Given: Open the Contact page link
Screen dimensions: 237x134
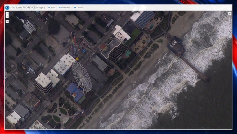Looking at the screenshot, I should tap(80, 7).
